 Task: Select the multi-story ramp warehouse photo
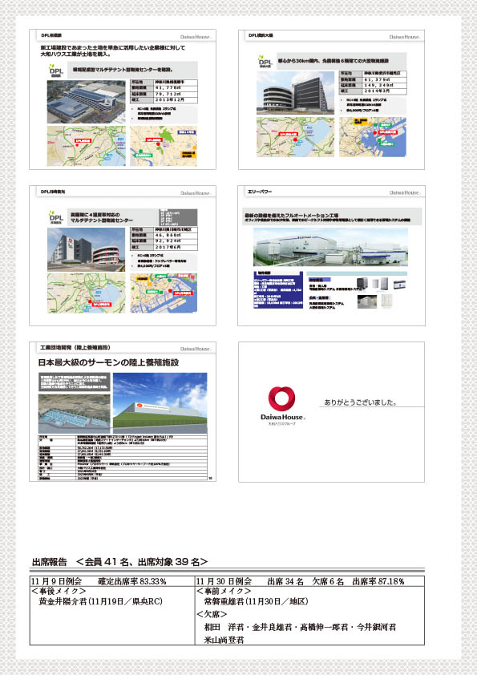coord(295,93)
